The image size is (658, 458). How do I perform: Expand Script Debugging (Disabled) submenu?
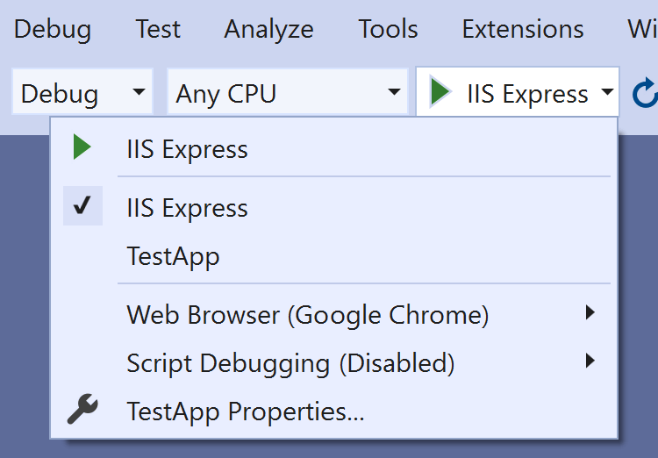coord(334,361)
